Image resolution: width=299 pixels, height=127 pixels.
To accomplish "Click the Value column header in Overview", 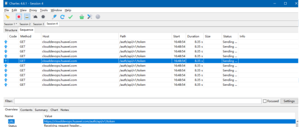I will [x=169, y=116].
